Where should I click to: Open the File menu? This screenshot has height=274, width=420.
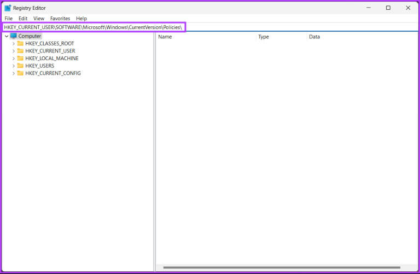point(9,19)
